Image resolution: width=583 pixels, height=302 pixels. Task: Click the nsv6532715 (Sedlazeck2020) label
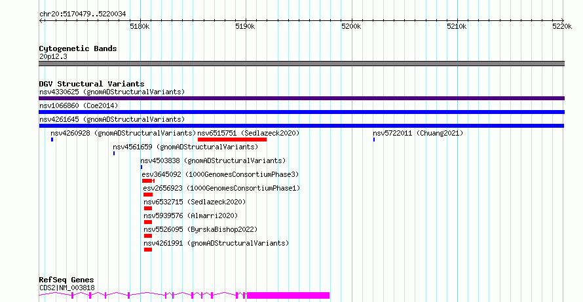coord(195,202)
